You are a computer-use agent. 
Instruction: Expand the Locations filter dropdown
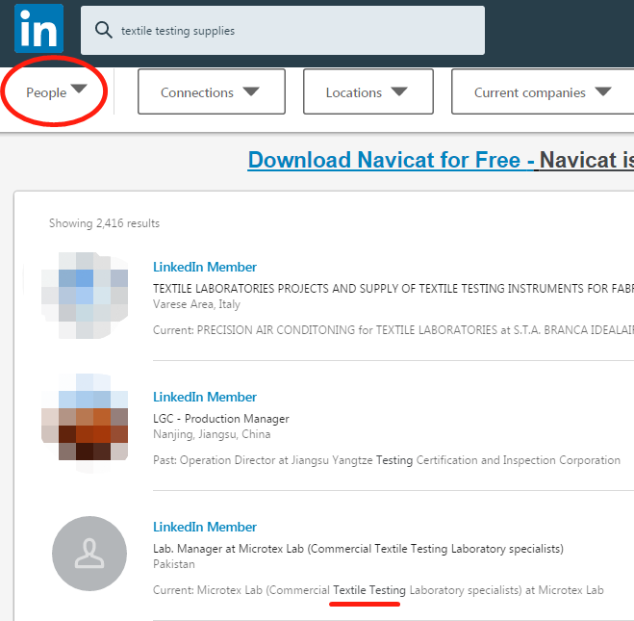pyautogui.click(x=368, y=92)
